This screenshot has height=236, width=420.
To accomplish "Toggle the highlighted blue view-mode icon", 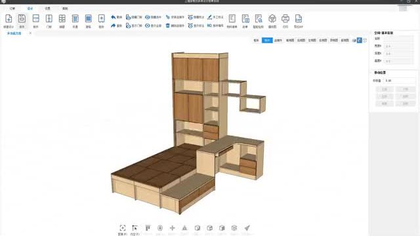I will tap(360, 40).
